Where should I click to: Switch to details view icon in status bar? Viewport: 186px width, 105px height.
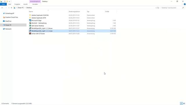[181, 104]
